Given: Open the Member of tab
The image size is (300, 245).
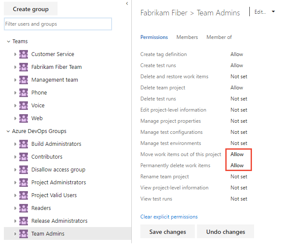Looking at the screenshot, I should click(219, 37).
